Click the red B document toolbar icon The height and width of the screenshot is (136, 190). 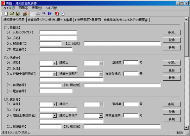click(57, 14)
